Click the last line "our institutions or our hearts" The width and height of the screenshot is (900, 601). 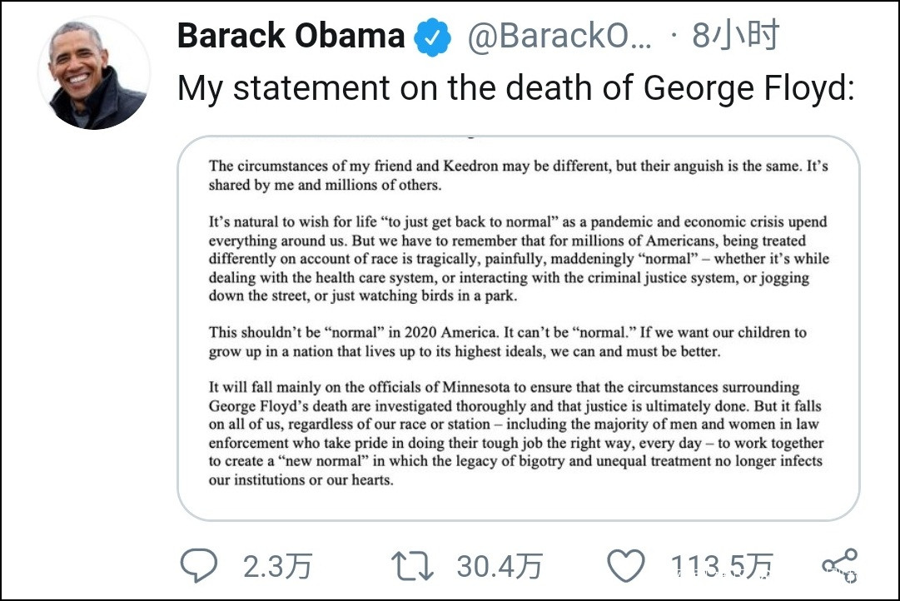point(301,480)
